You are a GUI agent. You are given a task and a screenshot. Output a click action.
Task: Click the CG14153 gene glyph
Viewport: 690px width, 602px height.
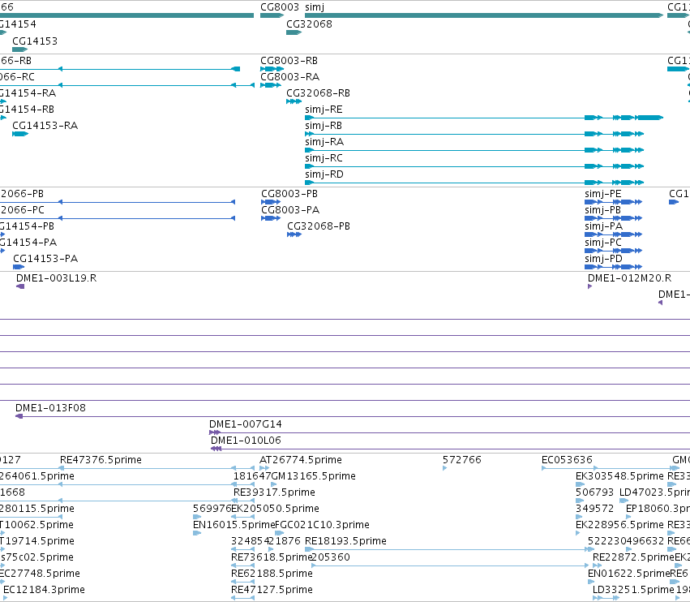(19, 49)
